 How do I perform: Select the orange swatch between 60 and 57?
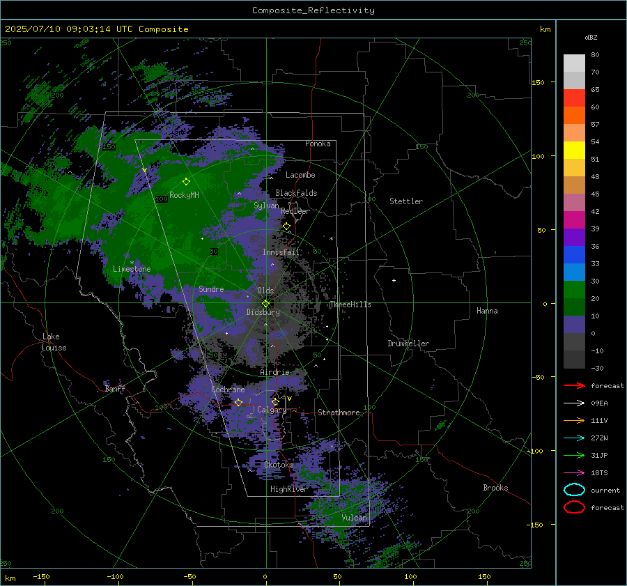[574, 115]
